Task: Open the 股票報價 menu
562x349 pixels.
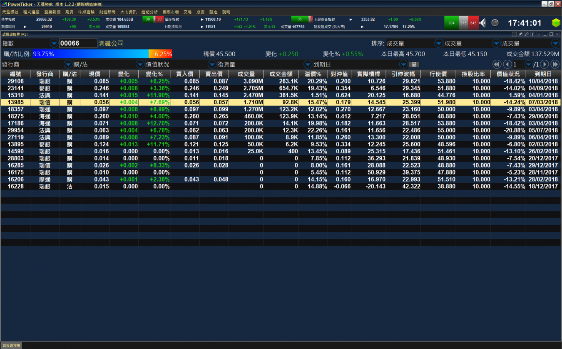Action: click(52, 12)
